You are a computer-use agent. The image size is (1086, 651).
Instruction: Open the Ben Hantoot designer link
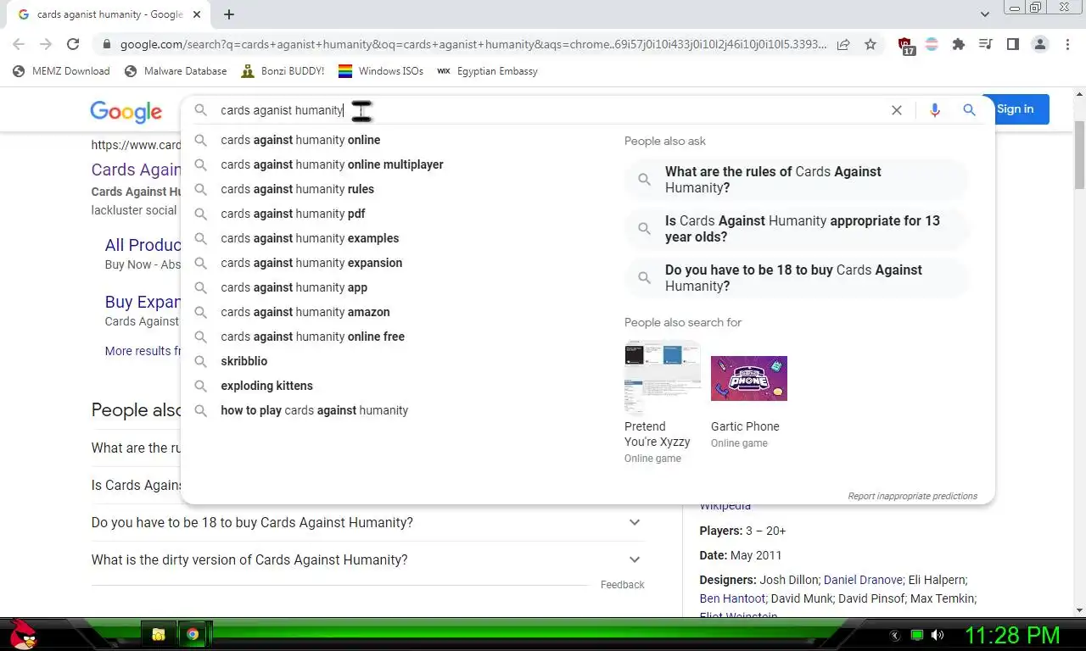click(x=733, y=598)
